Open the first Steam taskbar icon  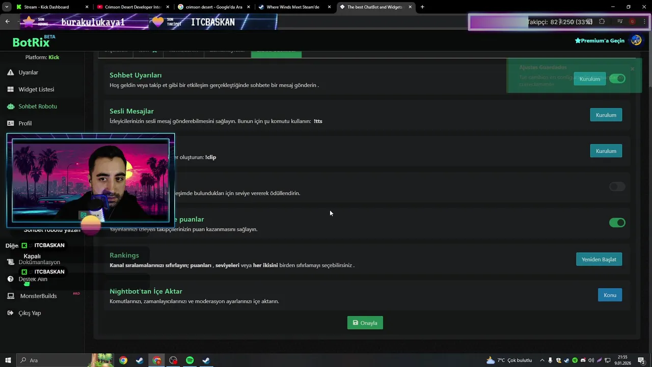click(x=140, y=360)
